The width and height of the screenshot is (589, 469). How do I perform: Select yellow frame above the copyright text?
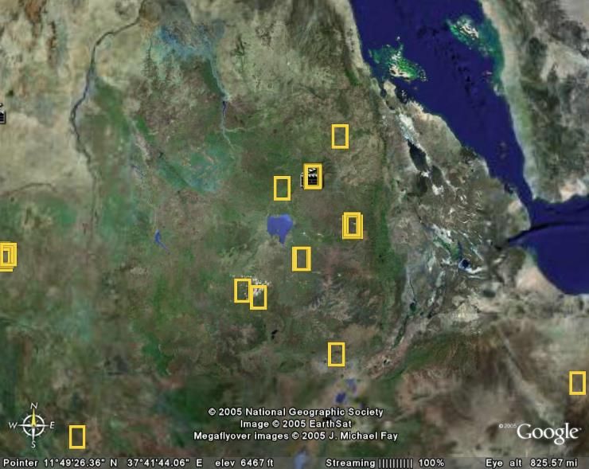336,354
